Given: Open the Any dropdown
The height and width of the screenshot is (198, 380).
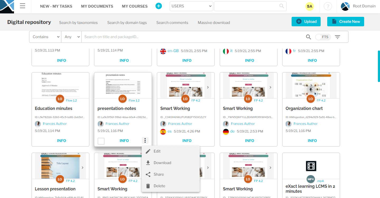Looking at the screenshot, I should 72,37.
